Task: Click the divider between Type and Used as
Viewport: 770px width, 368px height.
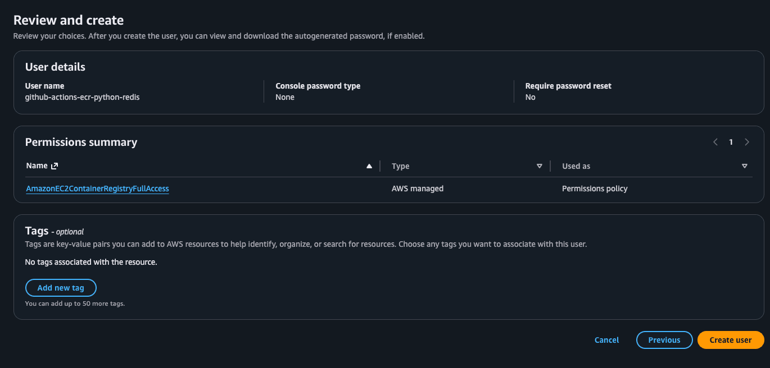Action: [550, 166]
